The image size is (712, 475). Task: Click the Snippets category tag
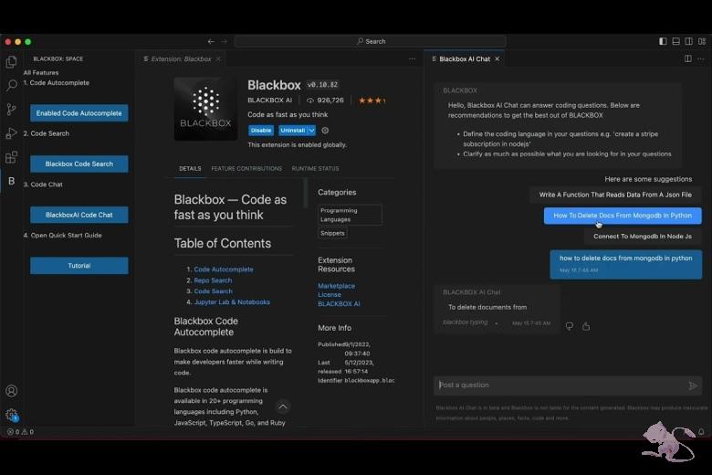[x=332, y=233]
